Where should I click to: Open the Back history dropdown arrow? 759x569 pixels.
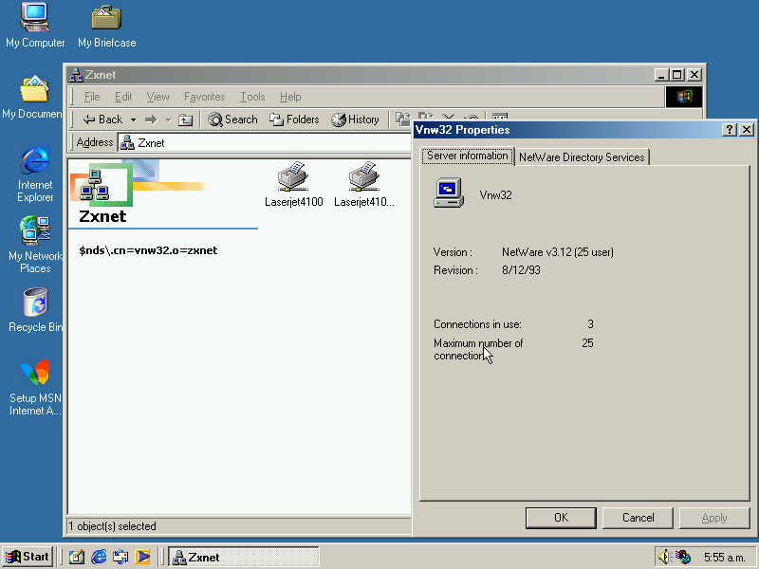coord(133,120)
